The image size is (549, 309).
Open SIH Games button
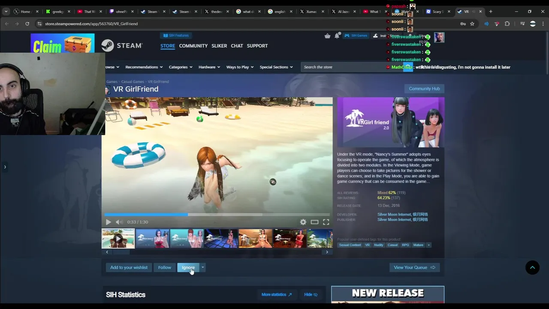coord(356,36)
